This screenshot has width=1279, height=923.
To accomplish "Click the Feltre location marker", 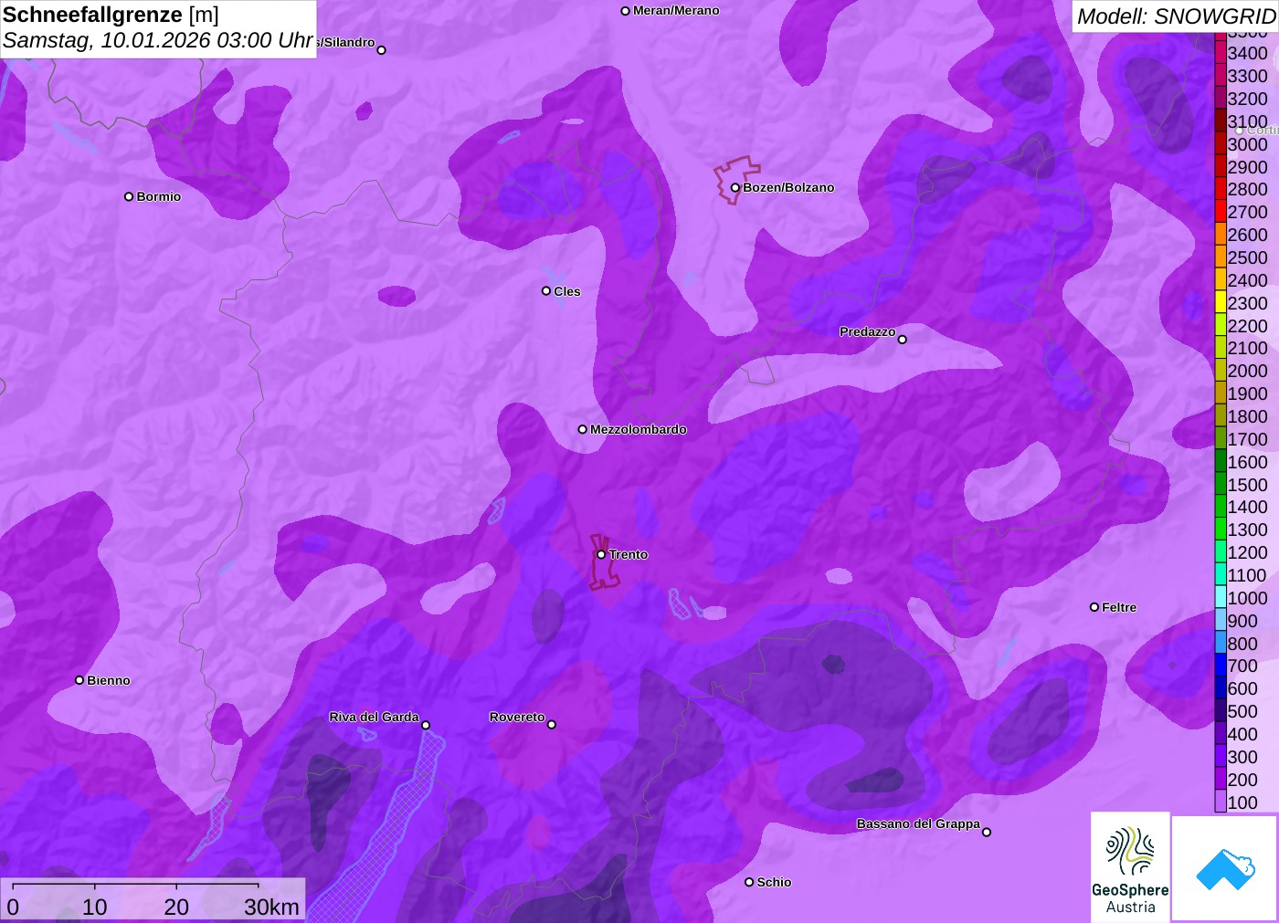I will tap(1094, 607).
